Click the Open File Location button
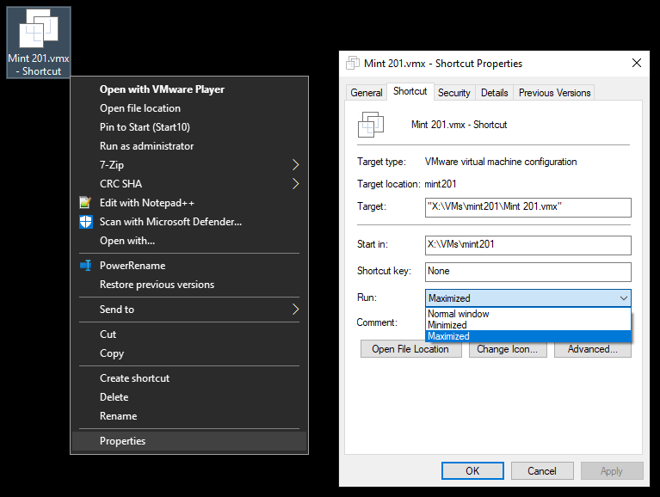660x497 pixels. pyautogui.click(x=410, y=349)
